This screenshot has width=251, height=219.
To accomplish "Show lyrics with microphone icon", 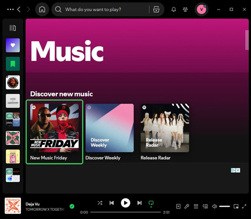I will coord(187,206).
